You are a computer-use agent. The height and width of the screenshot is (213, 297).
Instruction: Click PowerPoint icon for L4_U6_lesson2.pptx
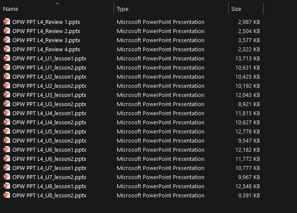(x=7, y=159)
